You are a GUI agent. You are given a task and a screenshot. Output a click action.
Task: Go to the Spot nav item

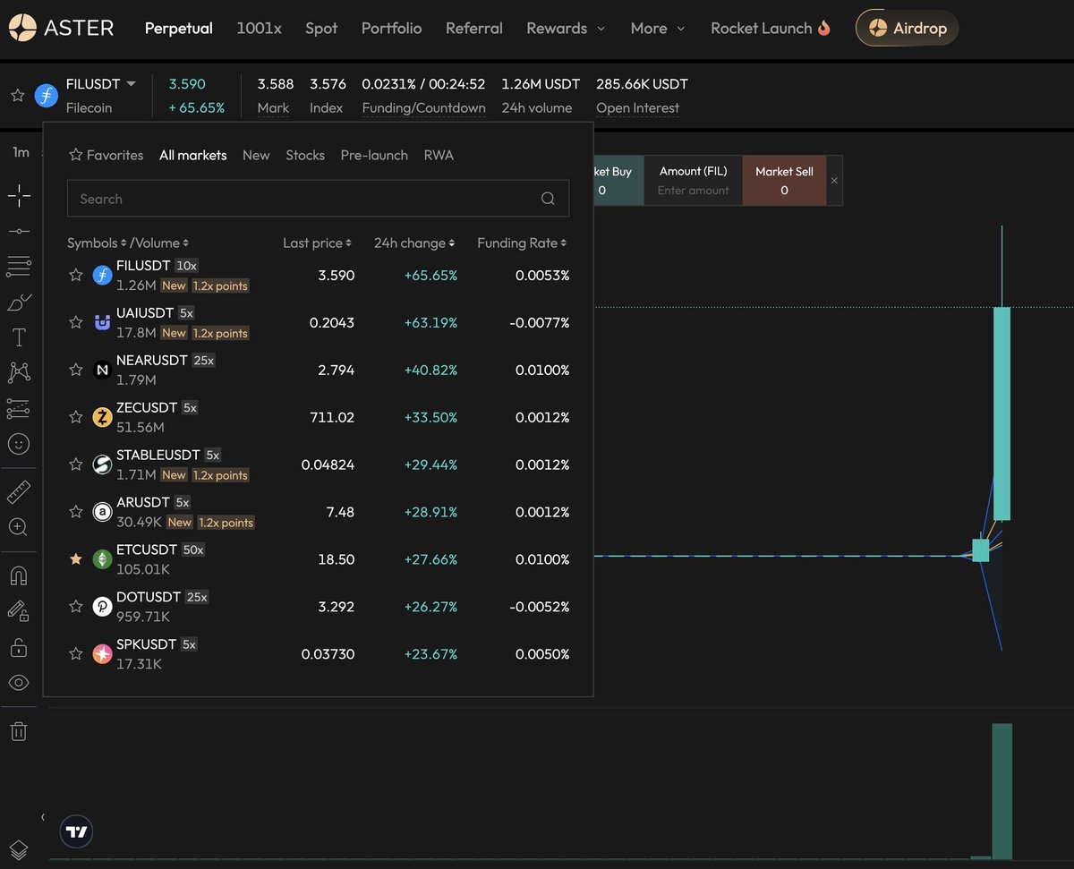tap(321, 28)
